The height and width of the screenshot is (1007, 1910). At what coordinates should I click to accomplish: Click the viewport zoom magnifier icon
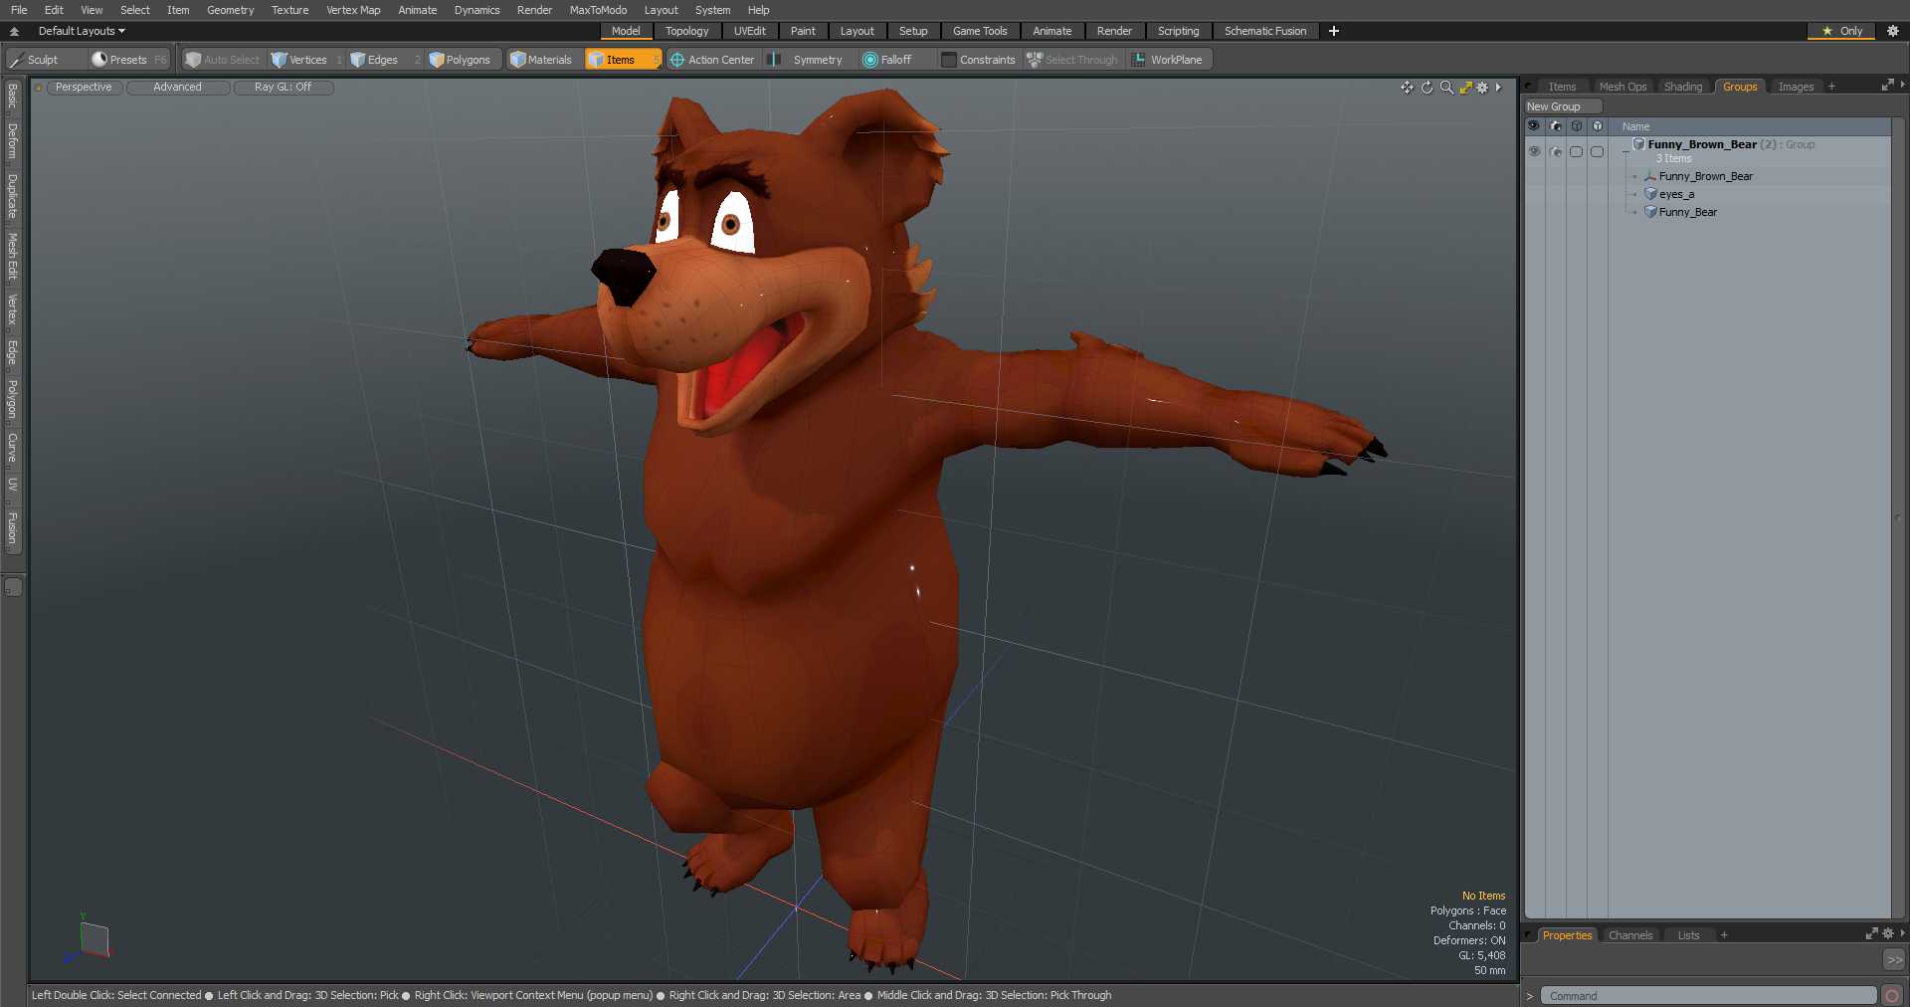point(1446,88)
